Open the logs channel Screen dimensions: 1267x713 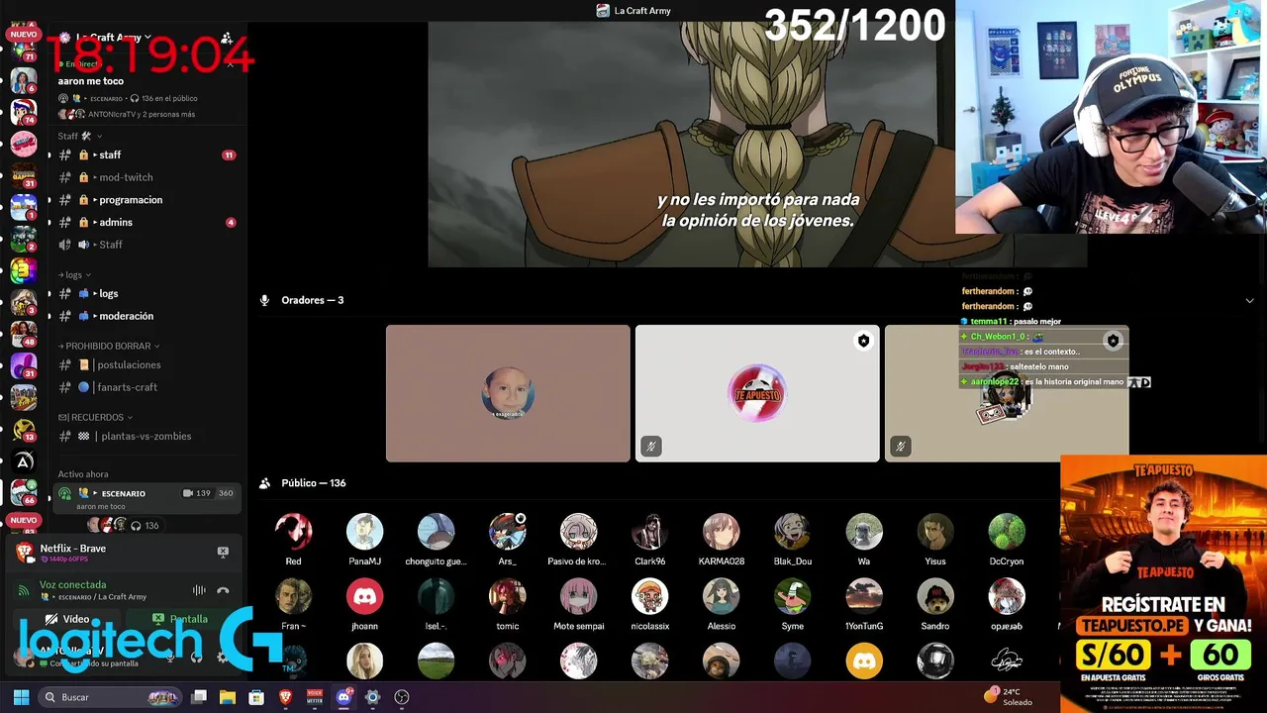point(146,293)
